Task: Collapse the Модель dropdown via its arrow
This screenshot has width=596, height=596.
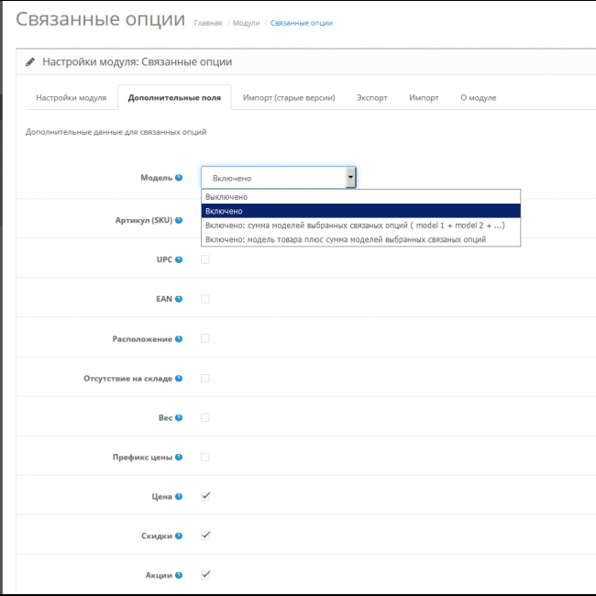Action: point(350,178)
